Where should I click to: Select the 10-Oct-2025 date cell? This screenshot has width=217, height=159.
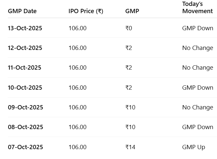coord(25,88)
